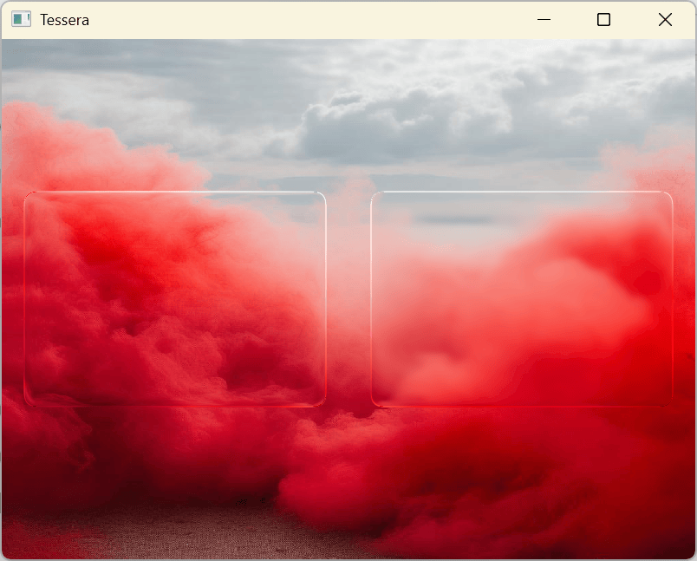
Task: Click bottom-right rounded corner of left glass panel
Action: coord(322,401)
